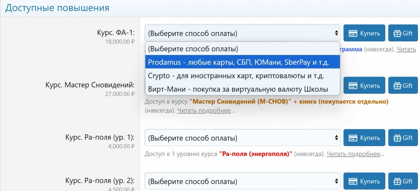
Task: Click the Купить button for Курс ФА-1
Action: (364, 33)
